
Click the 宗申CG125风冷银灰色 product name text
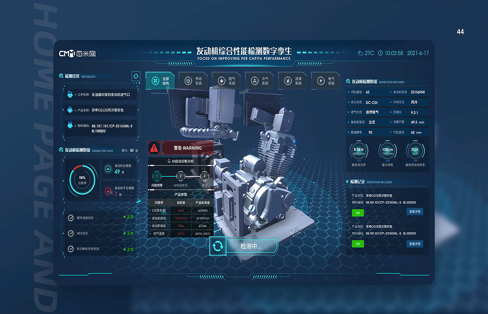(108, 110)
